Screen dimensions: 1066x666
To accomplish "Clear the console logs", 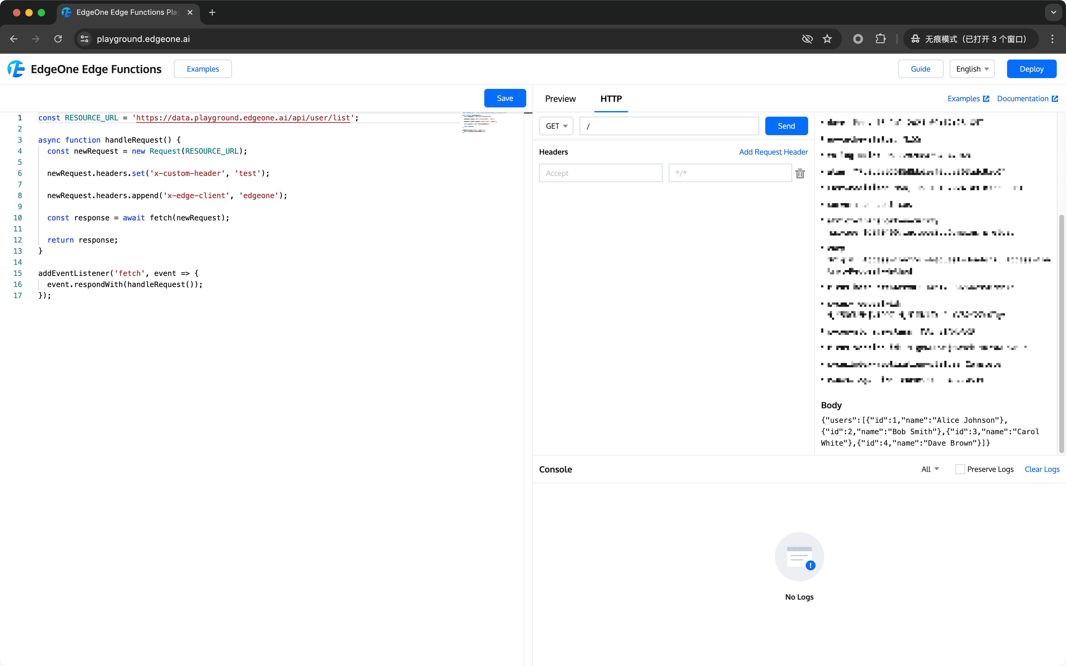I will 1042,469.
